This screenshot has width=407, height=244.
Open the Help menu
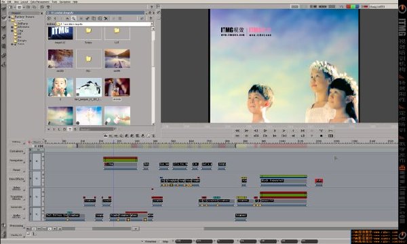click(75, 2)
